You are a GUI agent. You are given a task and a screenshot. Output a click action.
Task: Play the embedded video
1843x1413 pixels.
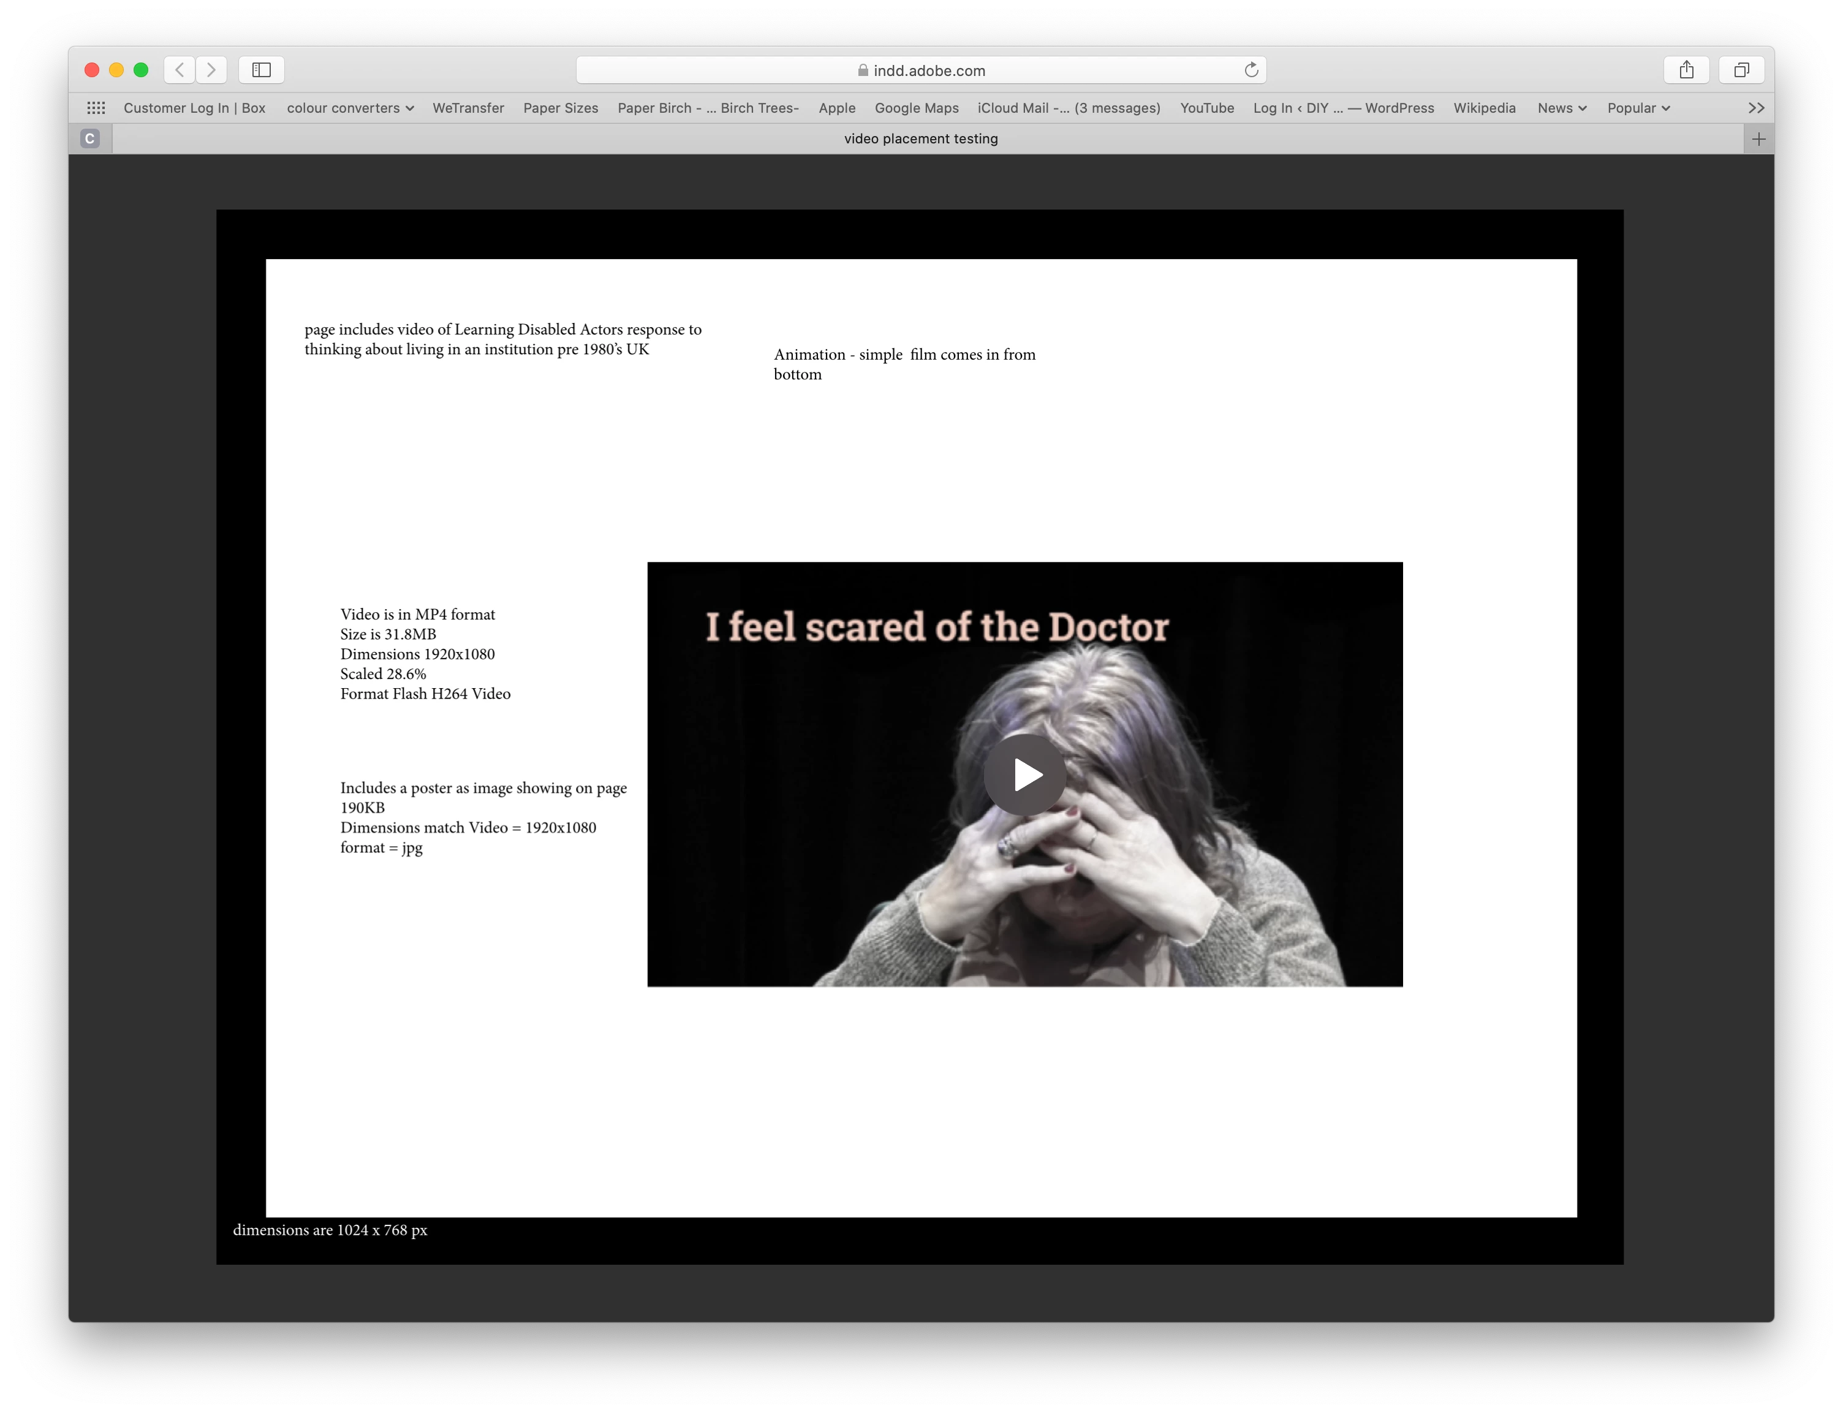(1024, 775)
